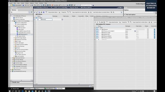This screenshot has width=165, height=92.
Task: Click horizontal scrollbar of project tree
Action: tap(21, 80)
